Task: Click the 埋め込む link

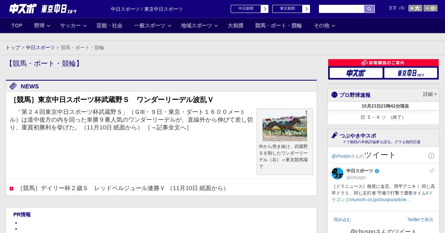Action: (x=342, y=220)
